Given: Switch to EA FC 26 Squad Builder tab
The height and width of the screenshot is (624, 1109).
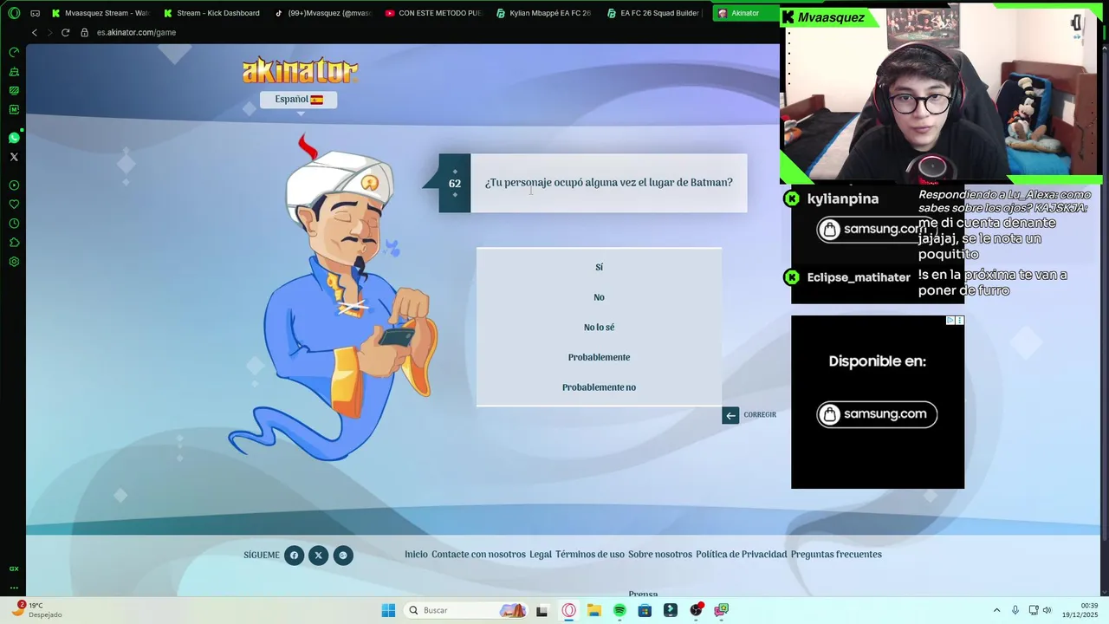Looking at the screenshot, I should [655, 13].
